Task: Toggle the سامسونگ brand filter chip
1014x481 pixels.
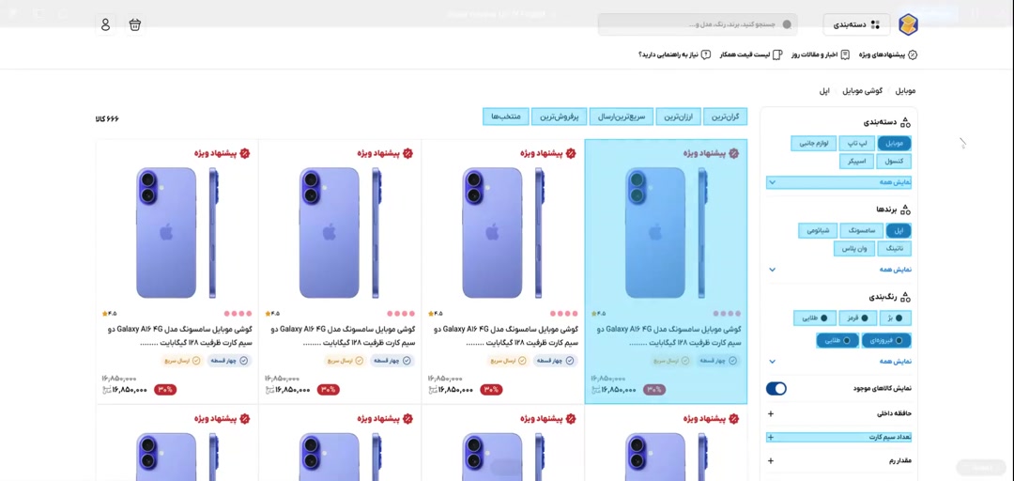Action: (x=861, y=230)
